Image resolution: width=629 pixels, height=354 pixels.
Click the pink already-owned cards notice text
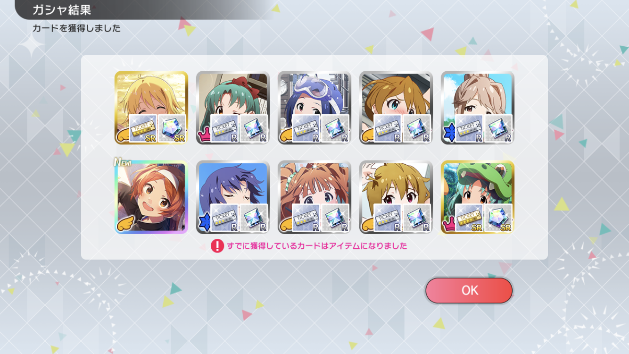317,246
